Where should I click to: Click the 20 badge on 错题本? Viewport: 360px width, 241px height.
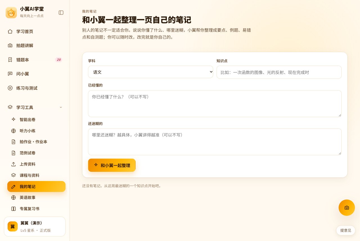pos(58,60)
